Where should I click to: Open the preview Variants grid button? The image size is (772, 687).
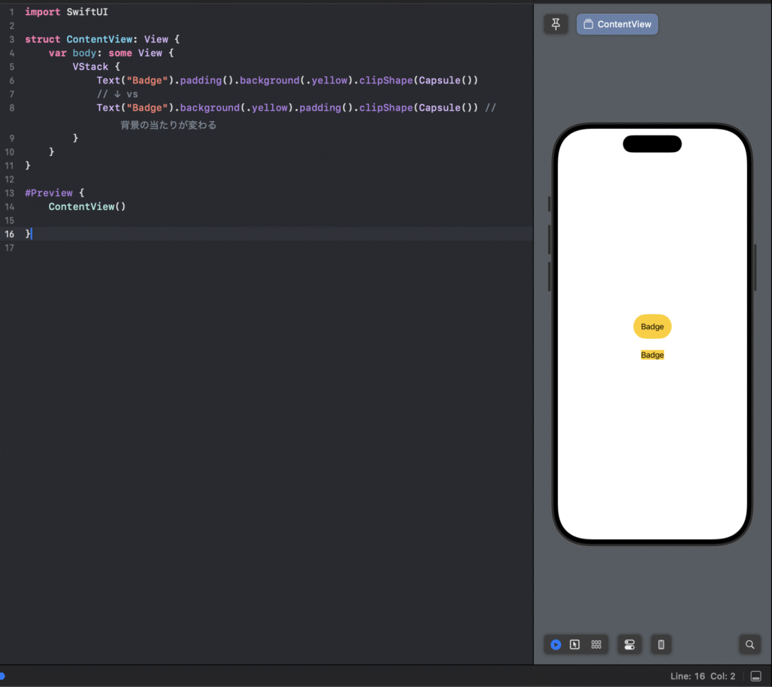(596, 644)
